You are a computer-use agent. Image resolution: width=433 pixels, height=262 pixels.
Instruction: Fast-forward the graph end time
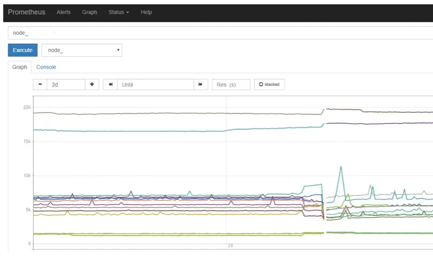201,85
